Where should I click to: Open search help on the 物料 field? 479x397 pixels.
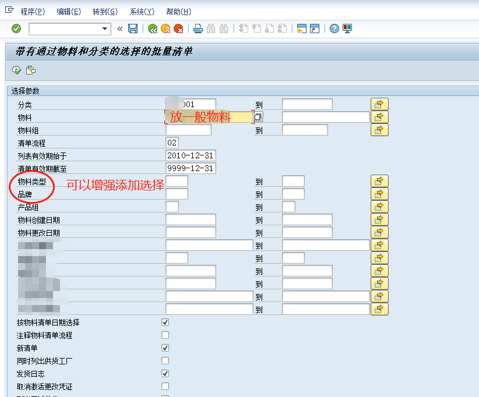click(x=257, y=116)
